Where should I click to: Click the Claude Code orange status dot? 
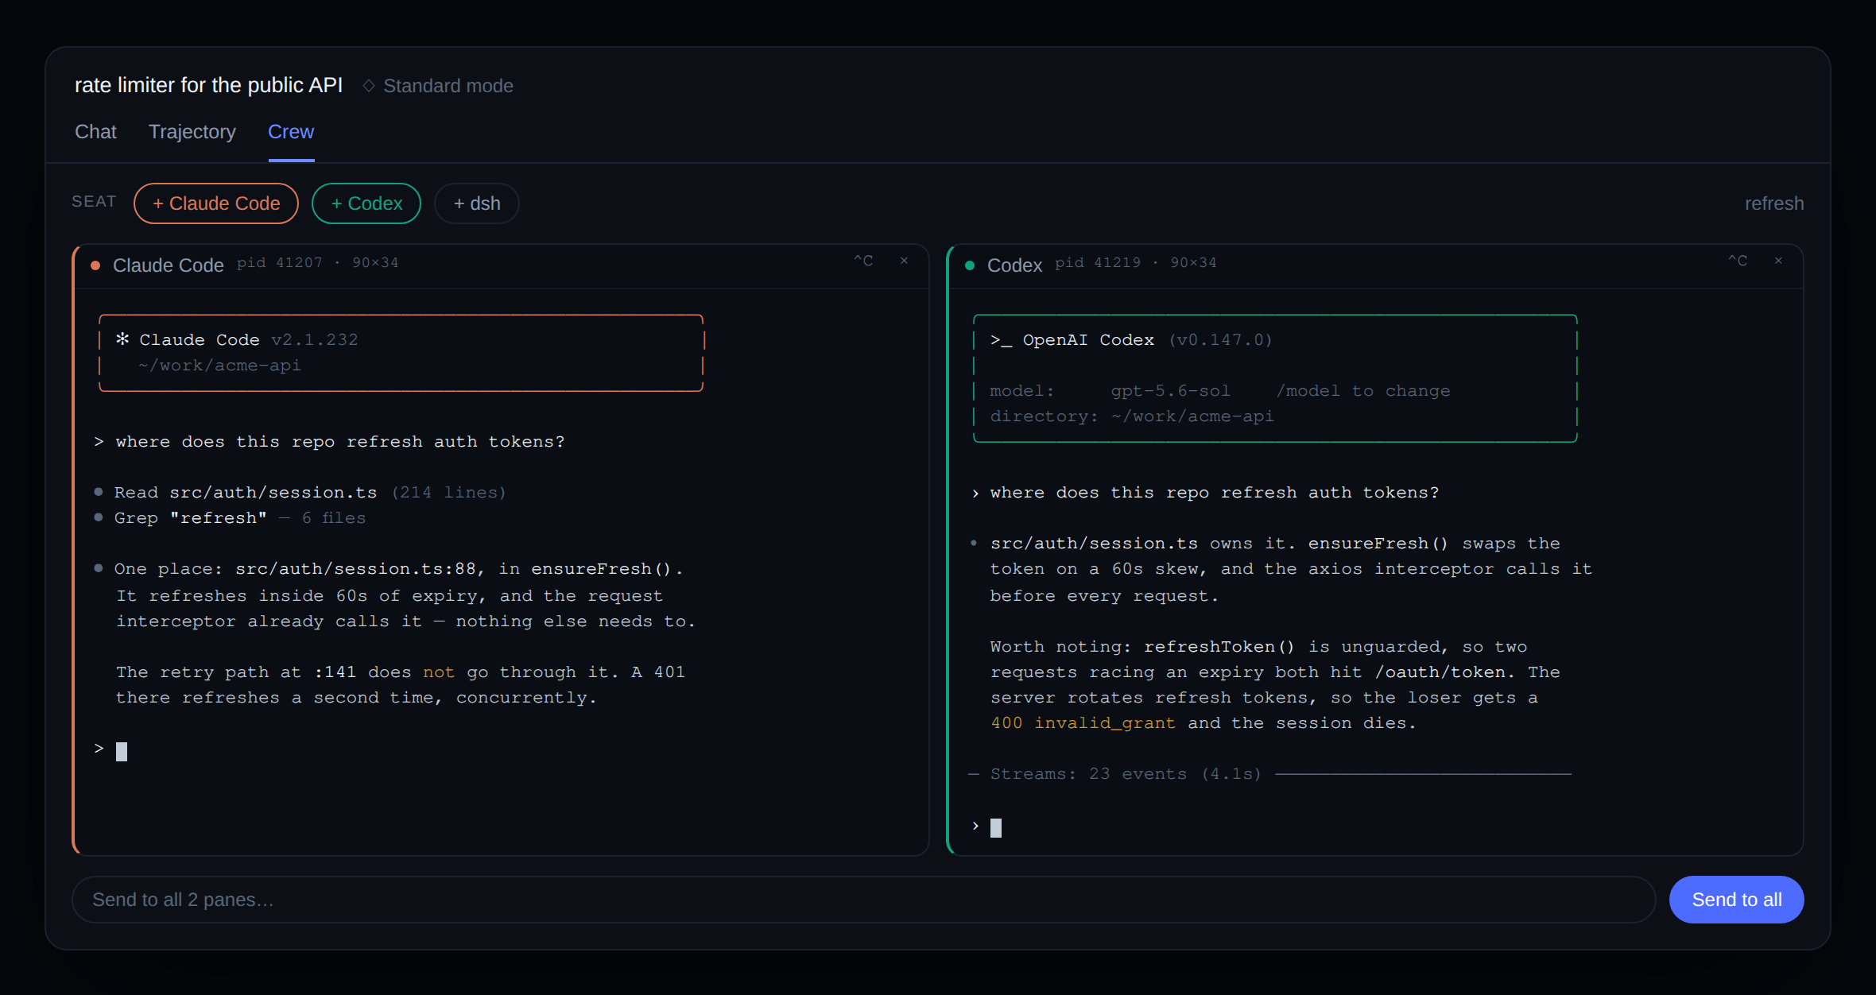pyautogui.click(x=95, y=265)
